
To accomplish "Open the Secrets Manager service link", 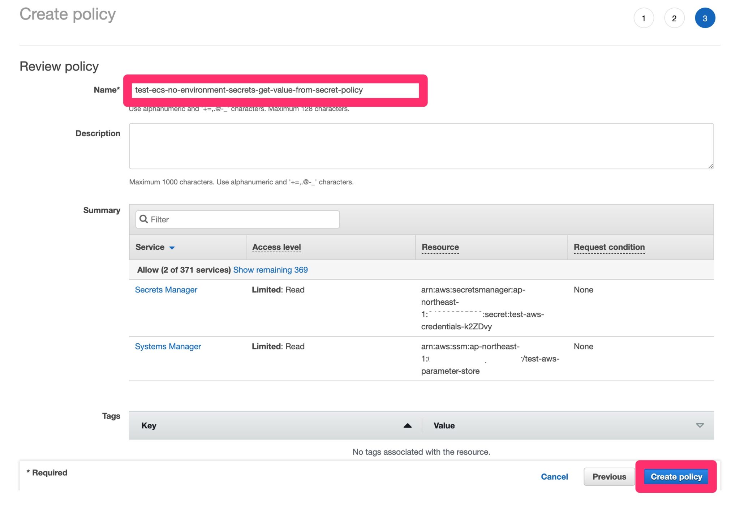I will coord(166,290).
